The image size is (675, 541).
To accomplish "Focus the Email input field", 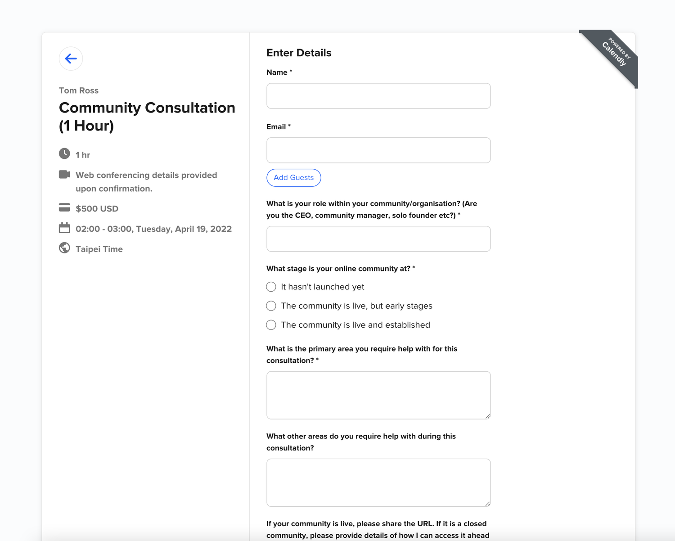I will click(x=378, y=150).
